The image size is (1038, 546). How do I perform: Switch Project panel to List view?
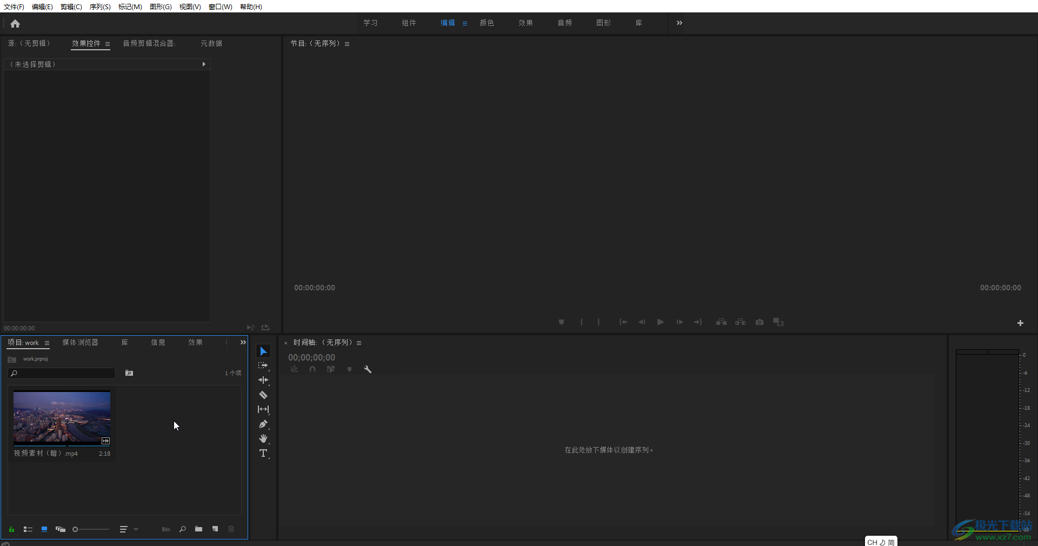coord(28,529)
